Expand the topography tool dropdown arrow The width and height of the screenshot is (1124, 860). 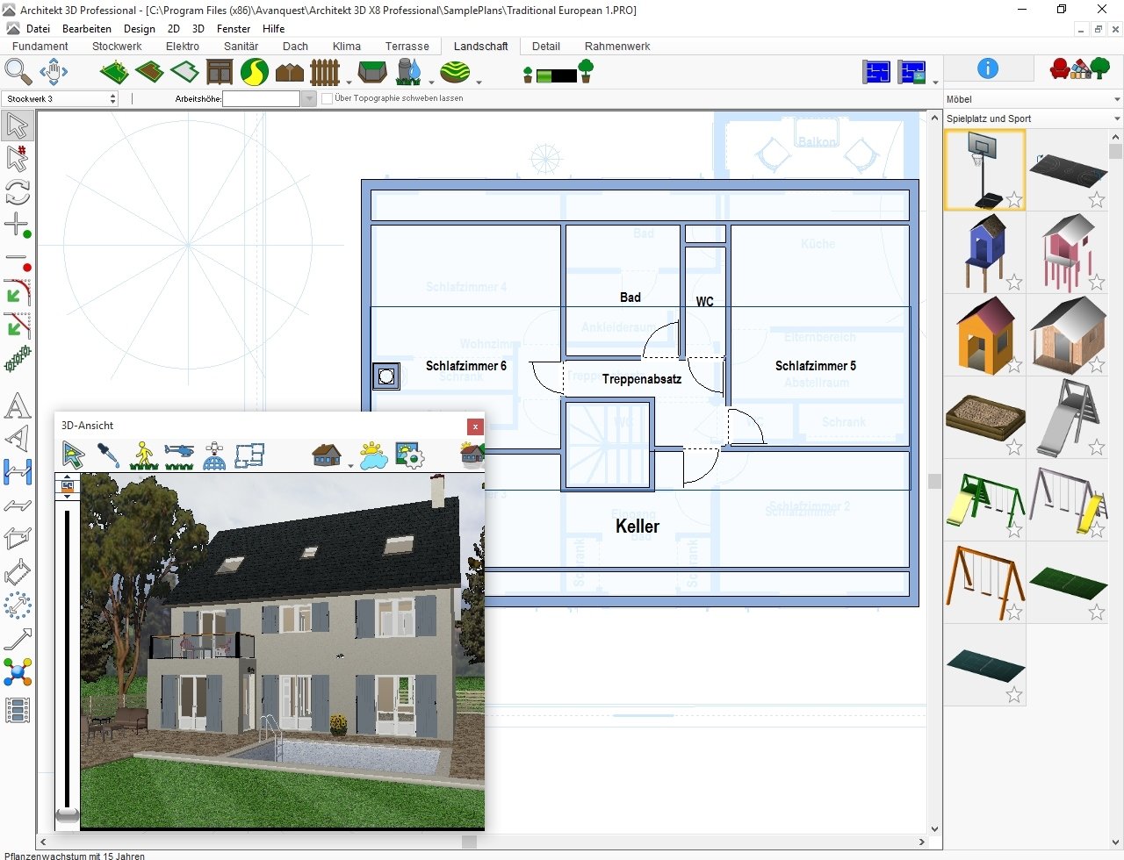(479, 82)
